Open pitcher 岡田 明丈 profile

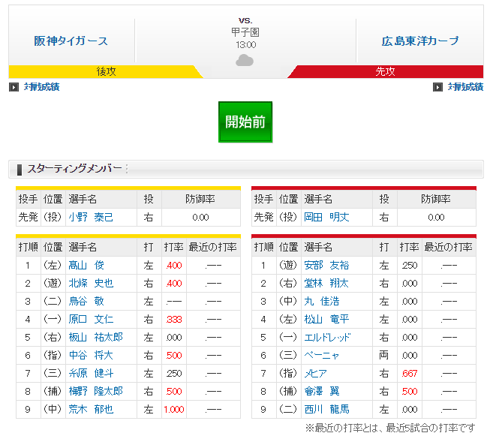click(326, 217)
